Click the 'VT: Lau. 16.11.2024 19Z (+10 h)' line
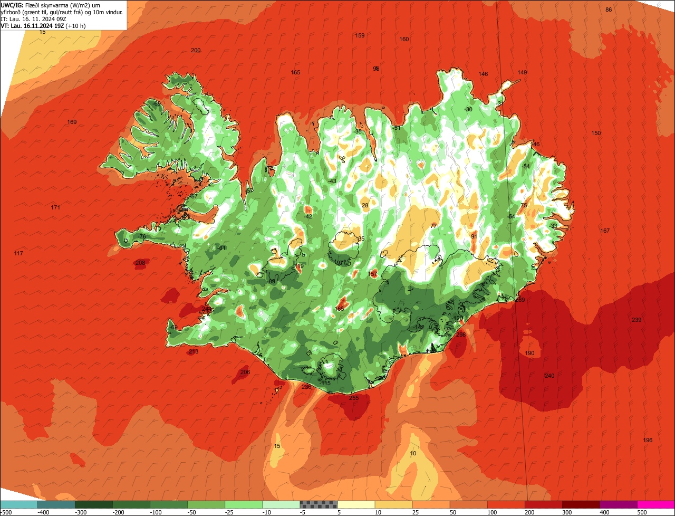675x516 pixels. pos(43,25)
